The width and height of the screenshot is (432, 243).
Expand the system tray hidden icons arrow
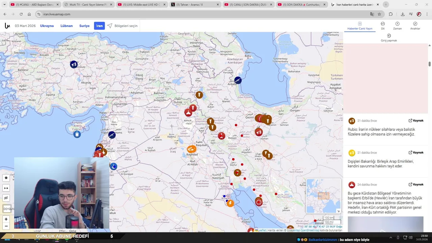(391, 238)
